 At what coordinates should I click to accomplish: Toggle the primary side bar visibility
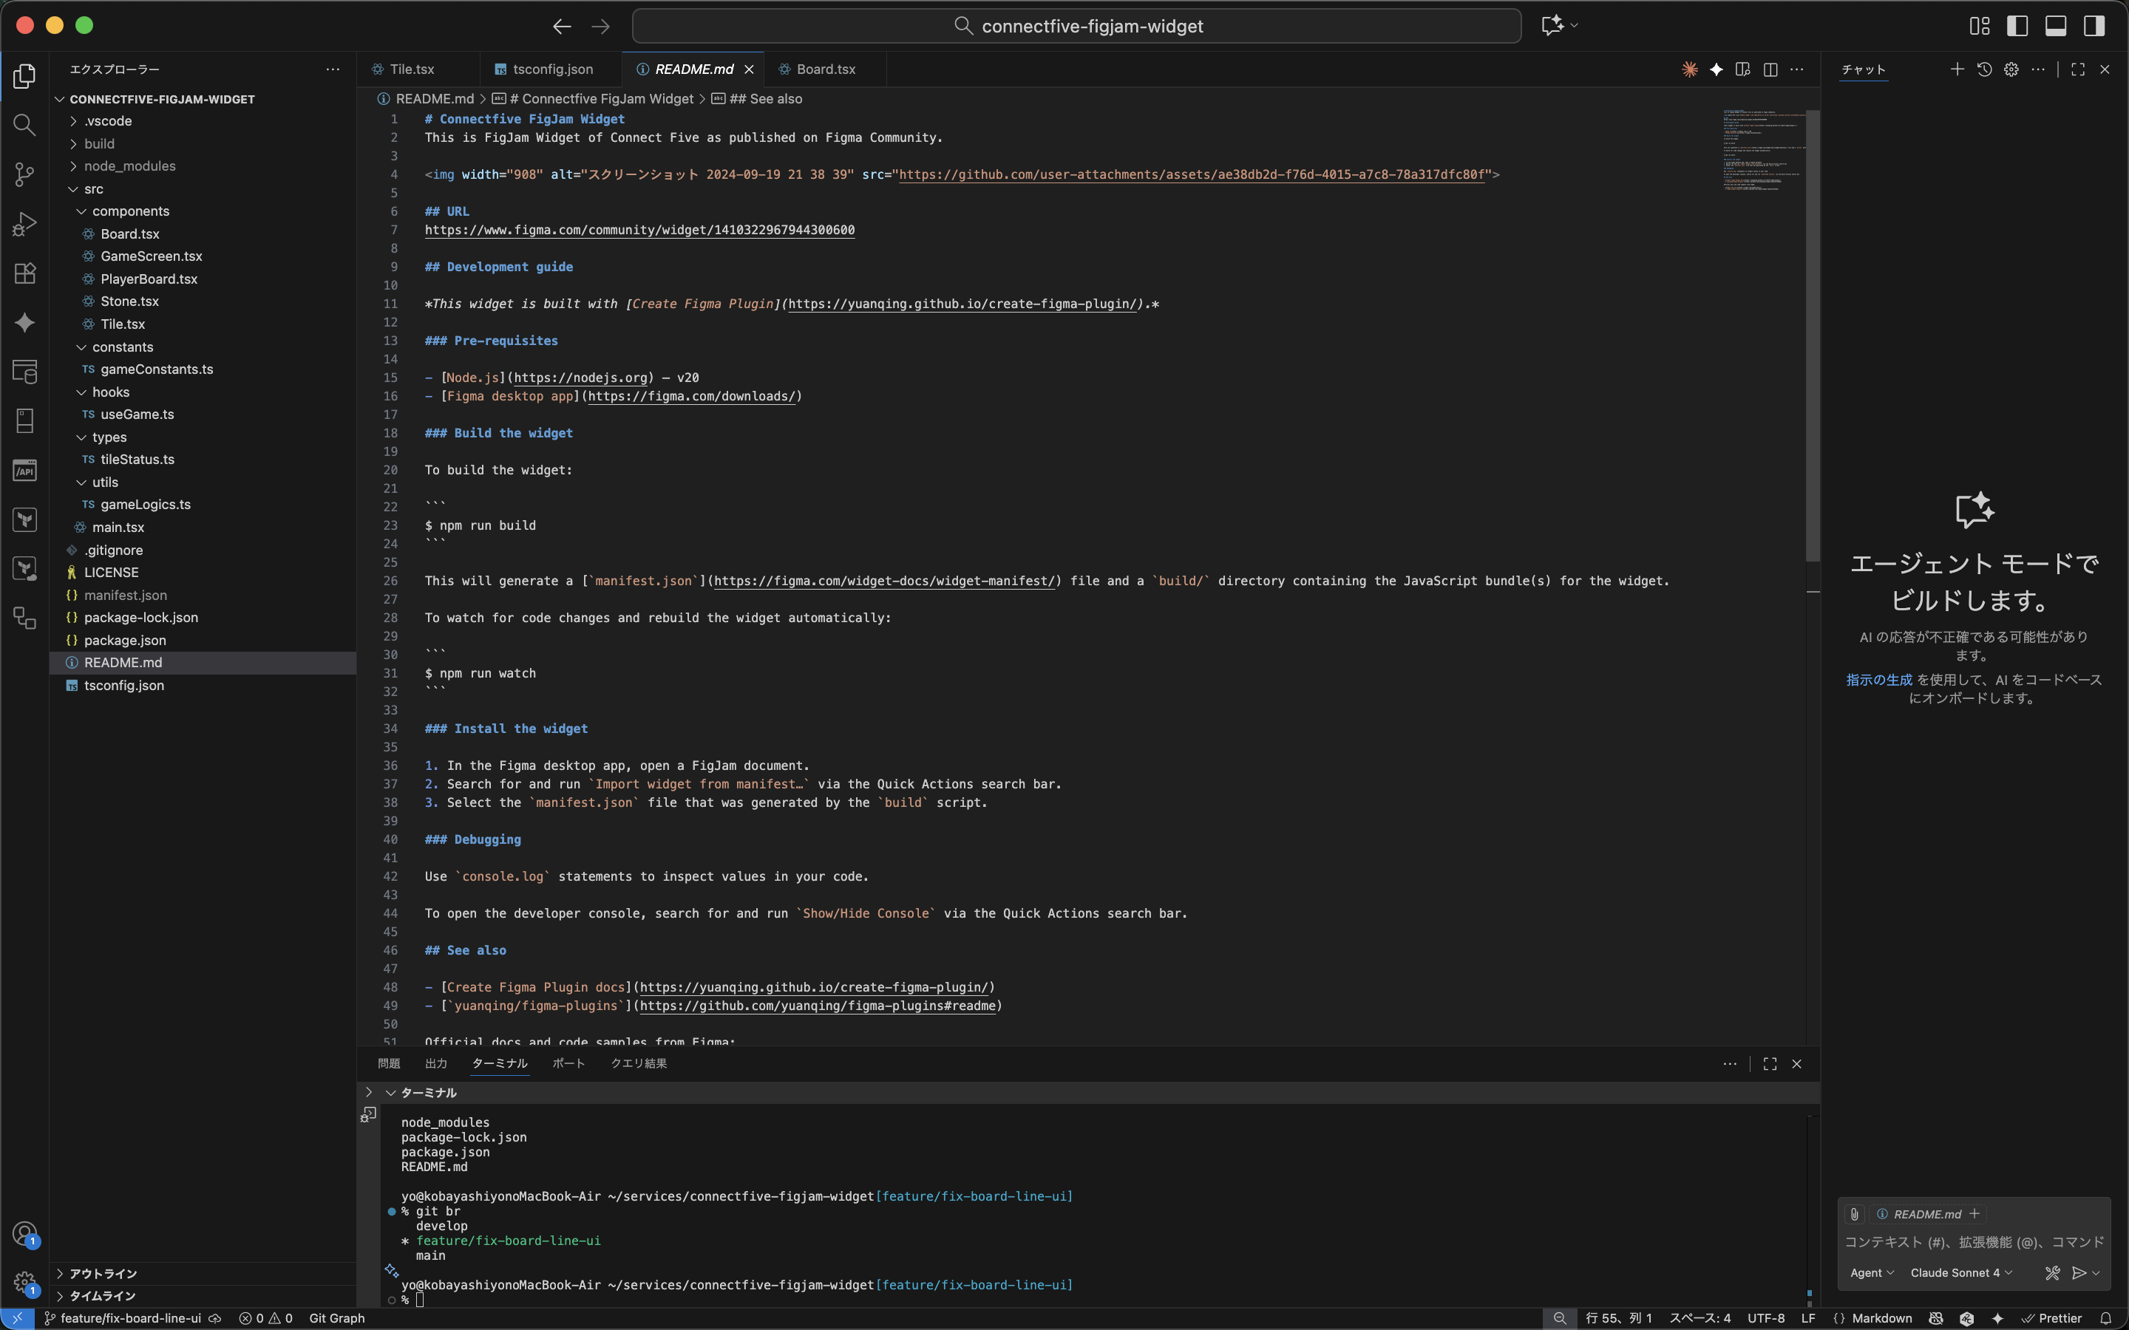coord(2017,26)
